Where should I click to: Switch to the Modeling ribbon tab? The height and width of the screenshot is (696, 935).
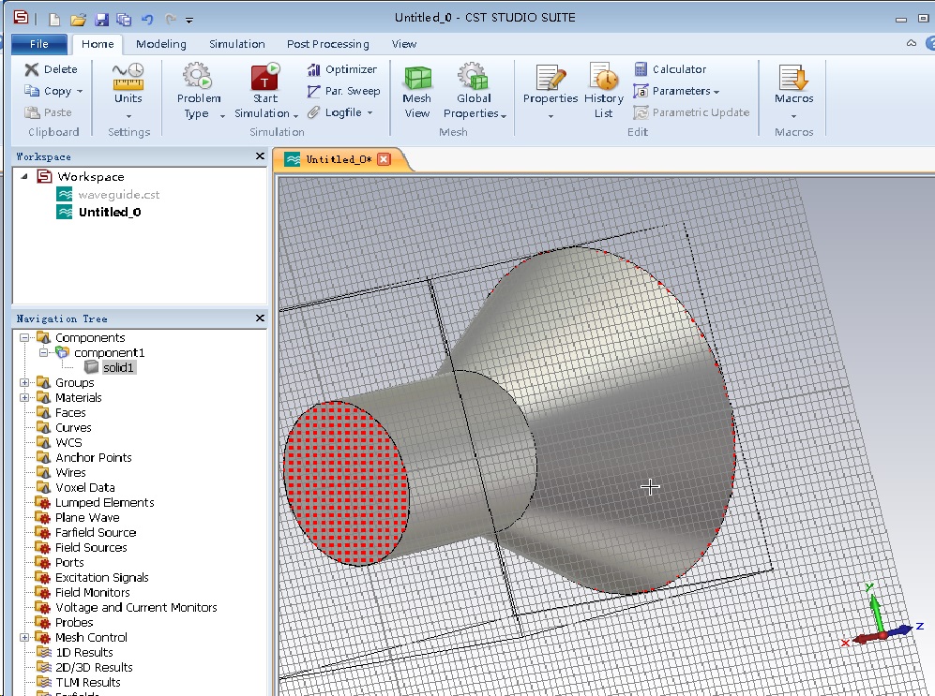pyautogui.click(x=161, y=44)
